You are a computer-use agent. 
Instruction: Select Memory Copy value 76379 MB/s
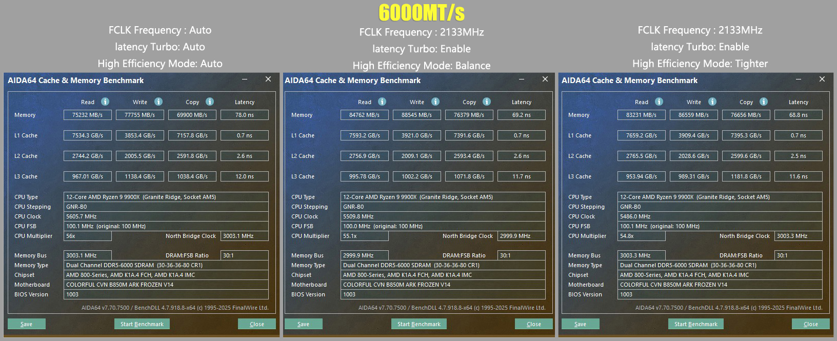469,115
